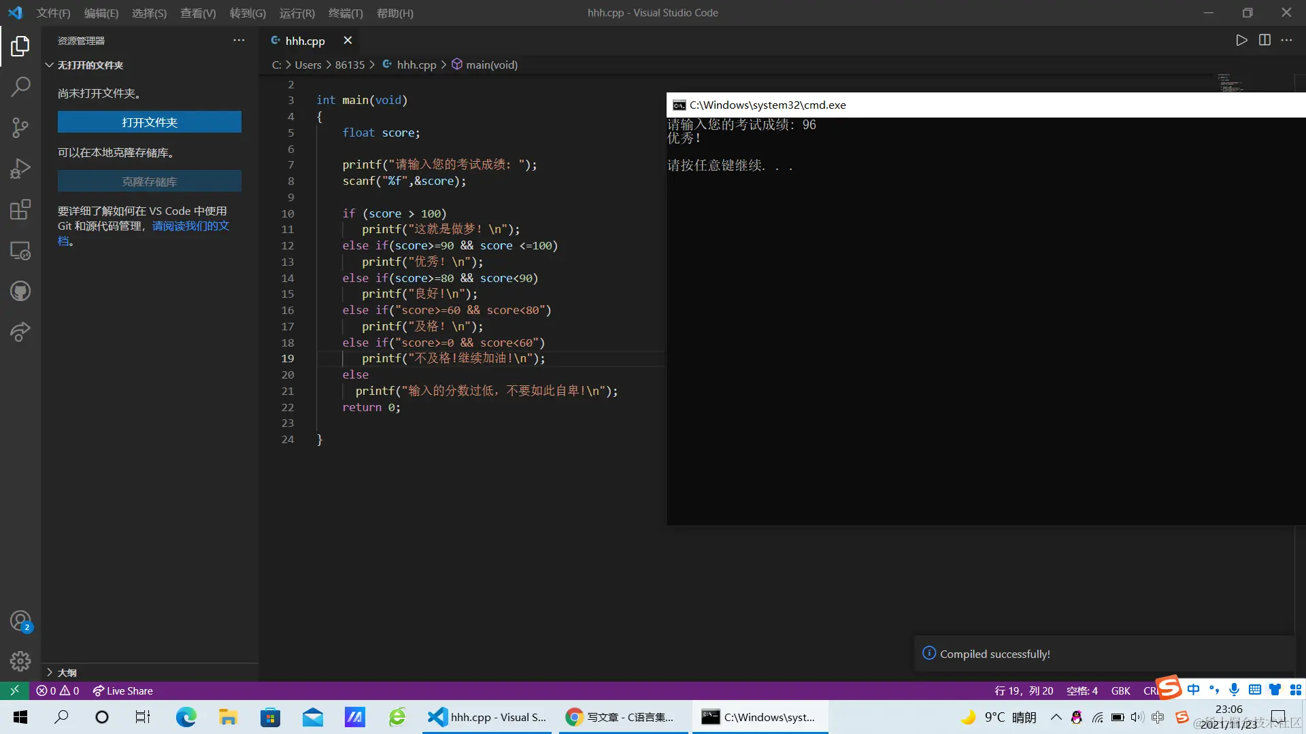Open the Remote Explorer view
This screenshot has width=1306, height=734.
tap(20, 251)
